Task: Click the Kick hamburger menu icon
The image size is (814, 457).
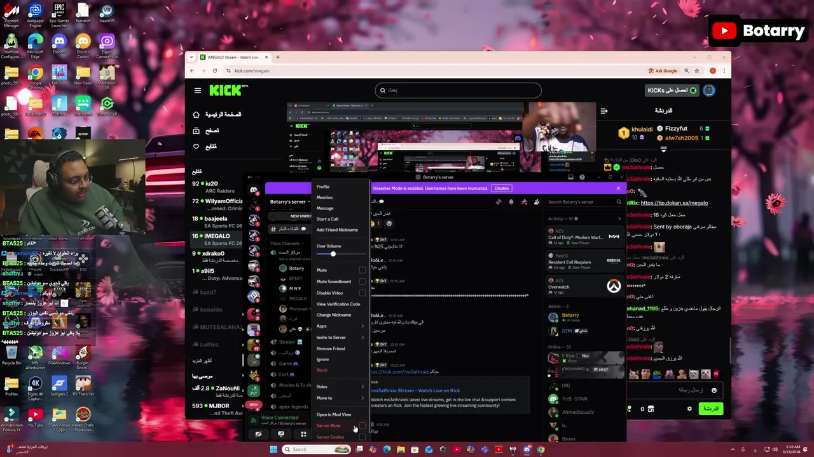Action: pyautogui.click(x=198, y=91)
